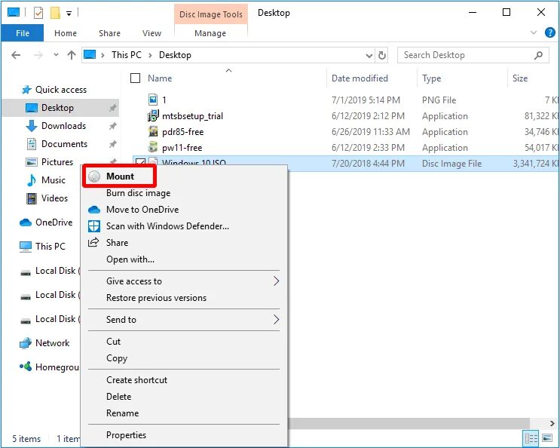Sort by Date modified column
Image resolution: width=560 pixels, height=448 pixels.
pos(360,78)
